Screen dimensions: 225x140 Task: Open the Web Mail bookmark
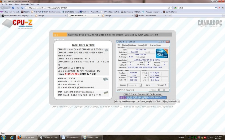(36, 12)
